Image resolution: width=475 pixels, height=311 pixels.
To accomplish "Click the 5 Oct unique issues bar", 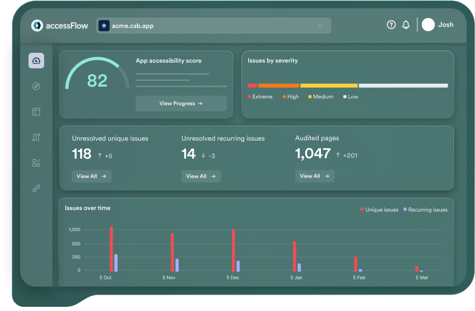I will [x=111, y=249].
